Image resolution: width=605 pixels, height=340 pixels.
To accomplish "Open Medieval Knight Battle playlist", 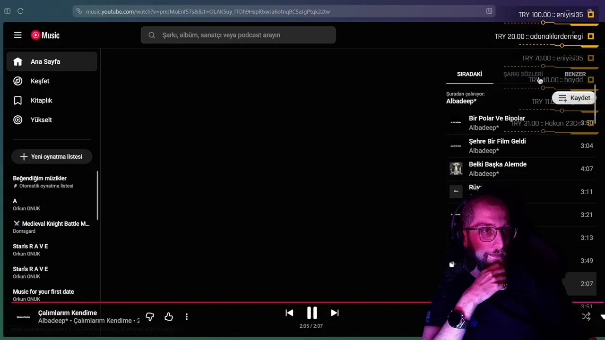I will coord(51,227).
